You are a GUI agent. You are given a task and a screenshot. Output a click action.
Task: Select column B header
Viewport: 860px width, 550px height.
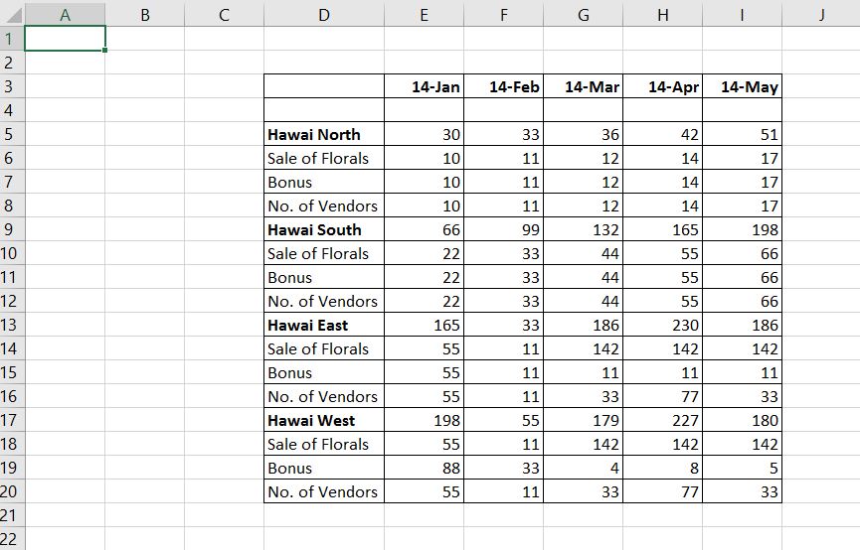(145, 14)
